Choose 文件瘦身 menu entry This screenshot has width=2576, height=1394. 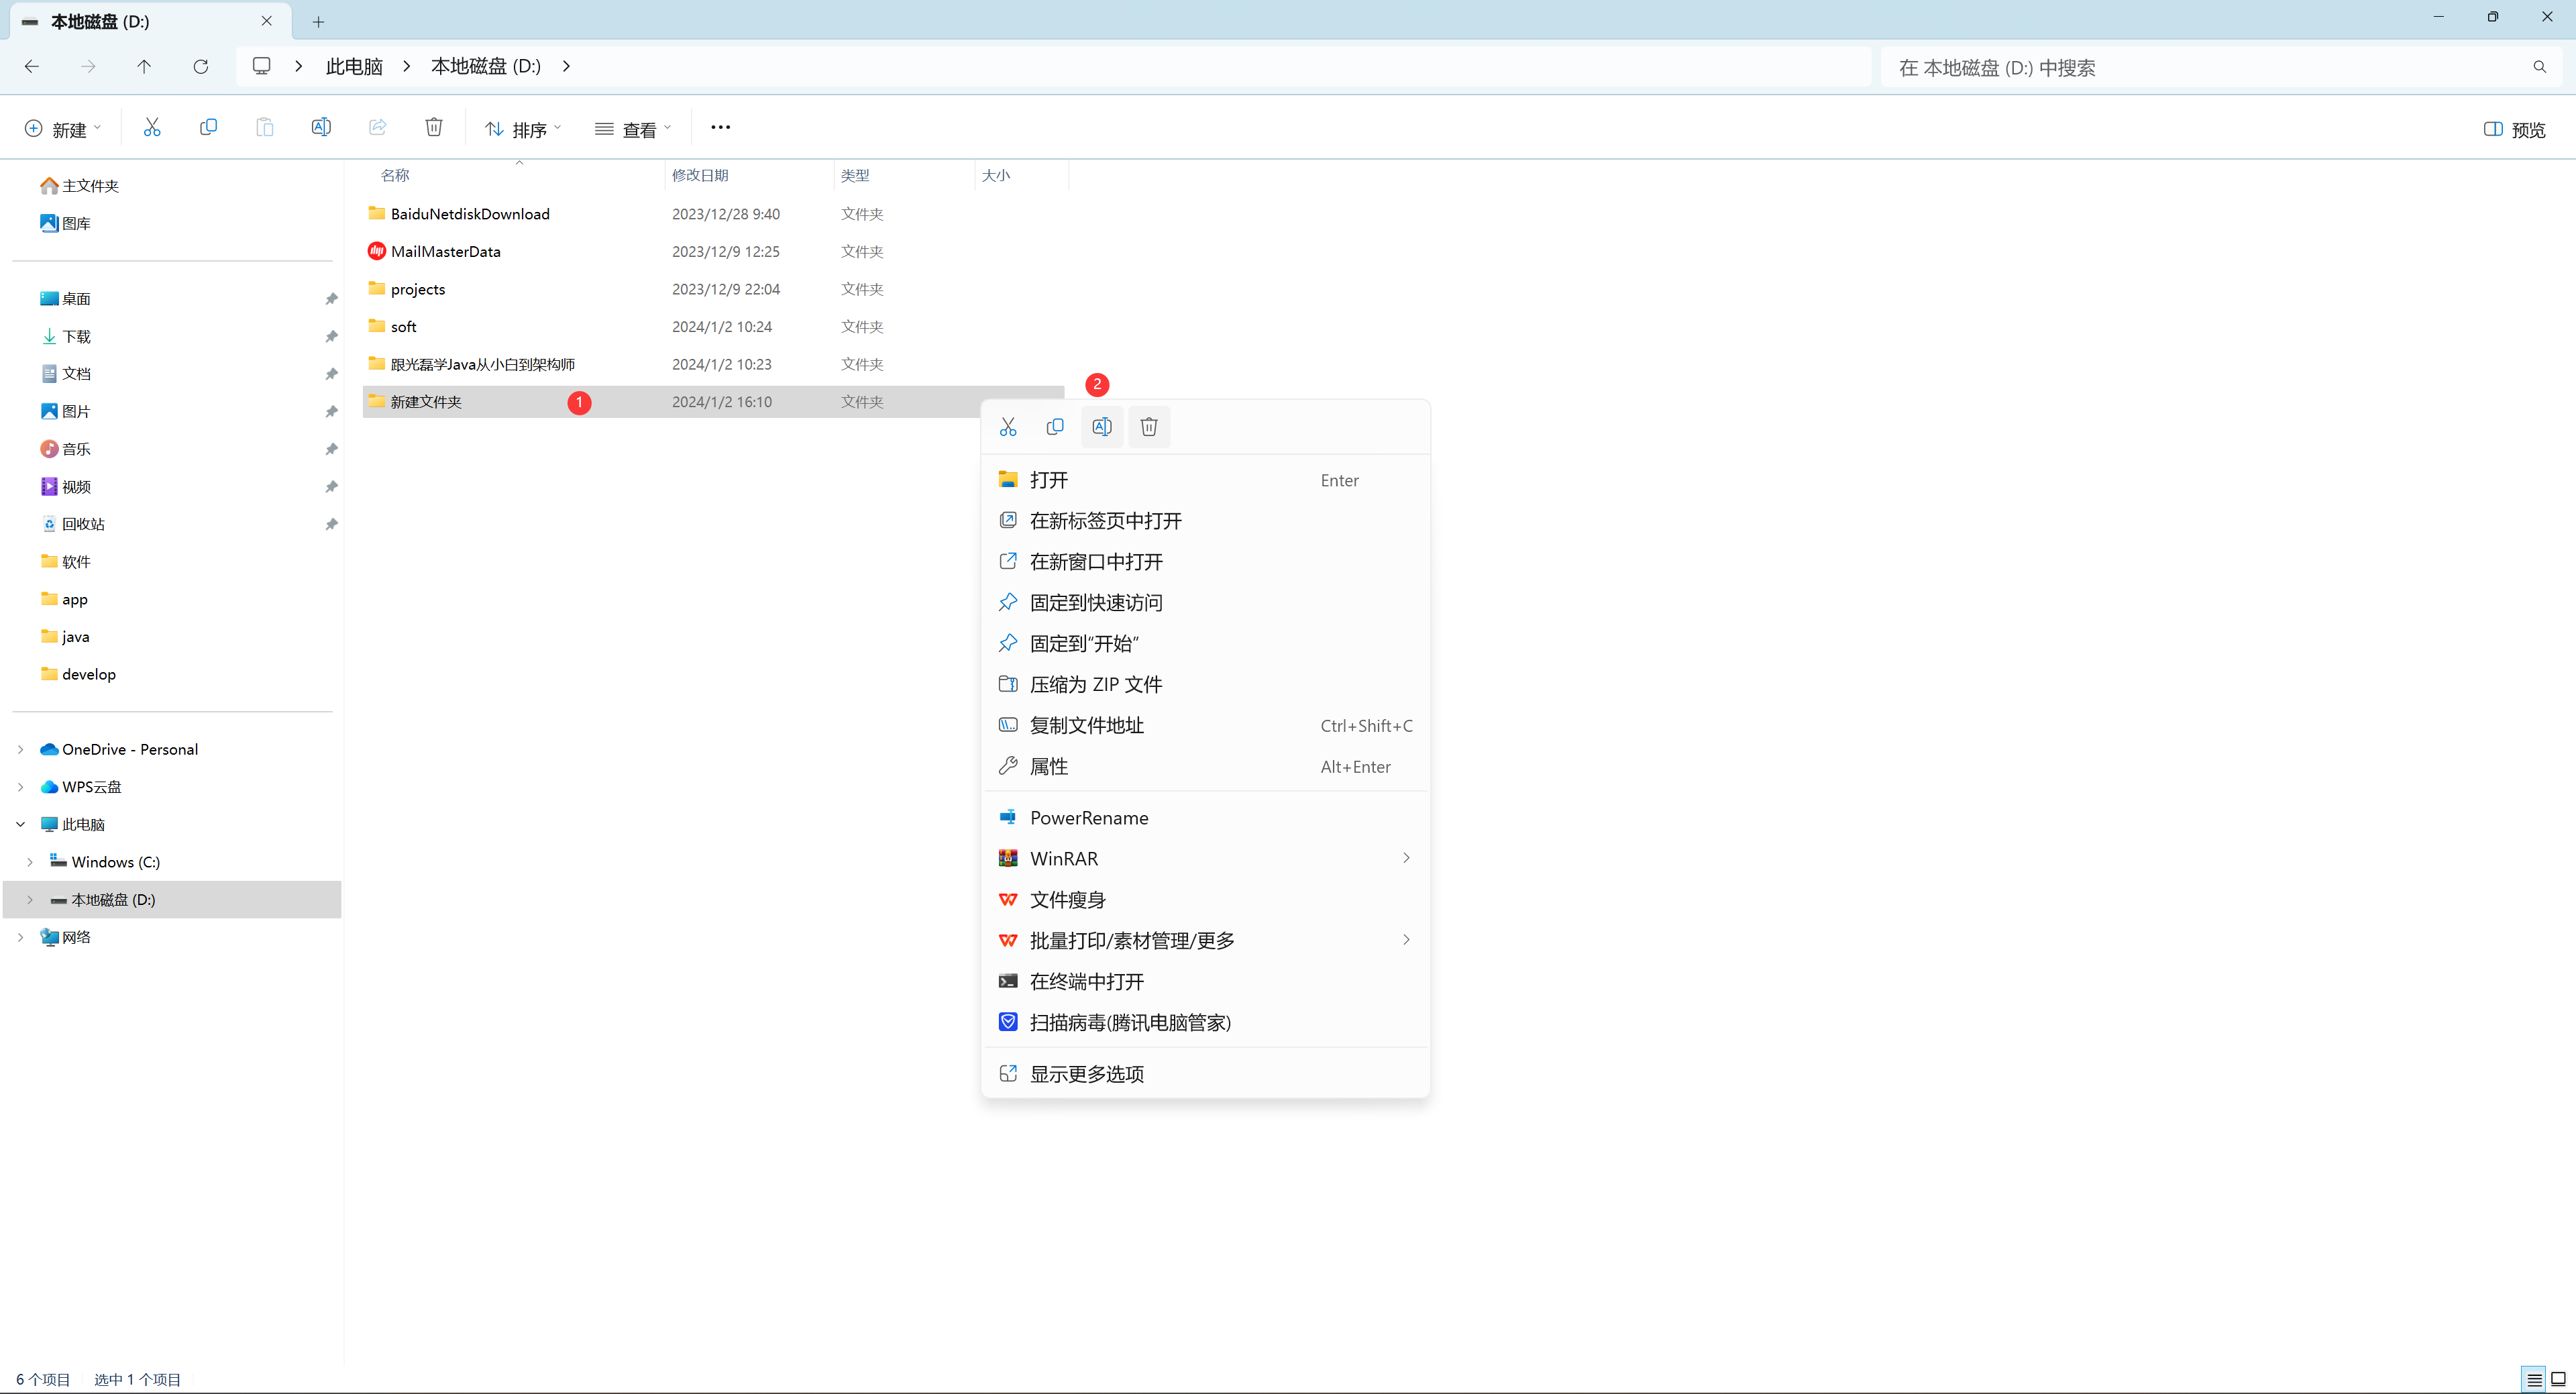point(1206,900)
